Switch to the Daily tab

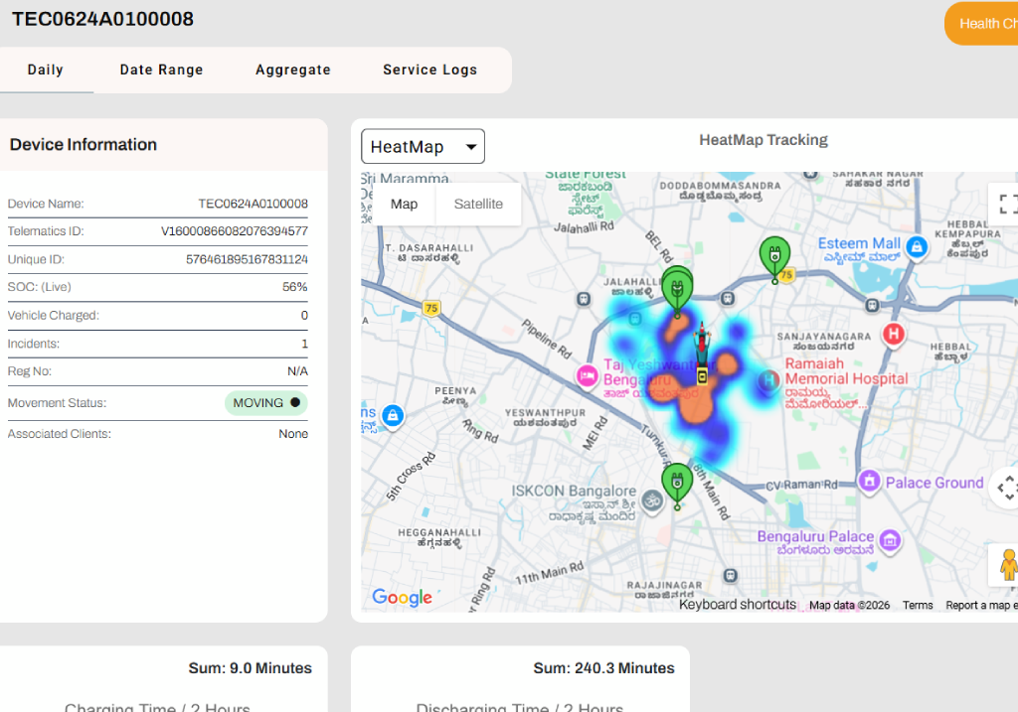coord(46,70)
